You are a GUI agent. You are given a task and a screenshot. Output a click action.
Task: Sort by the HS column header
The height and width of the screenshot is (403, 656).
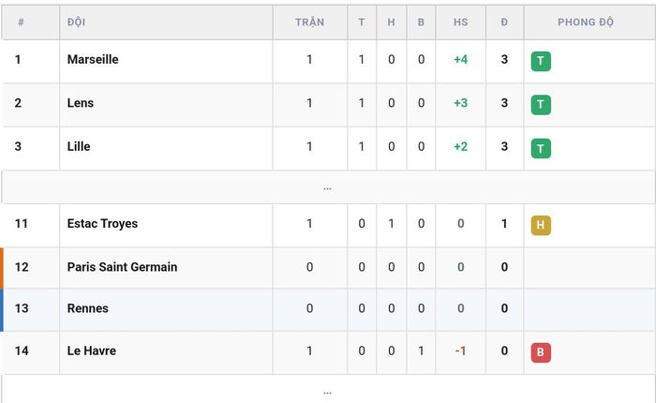(461, 22)
